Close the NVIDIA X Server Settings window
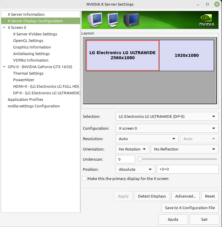This screenshot has height=227, width=222. 217,4
